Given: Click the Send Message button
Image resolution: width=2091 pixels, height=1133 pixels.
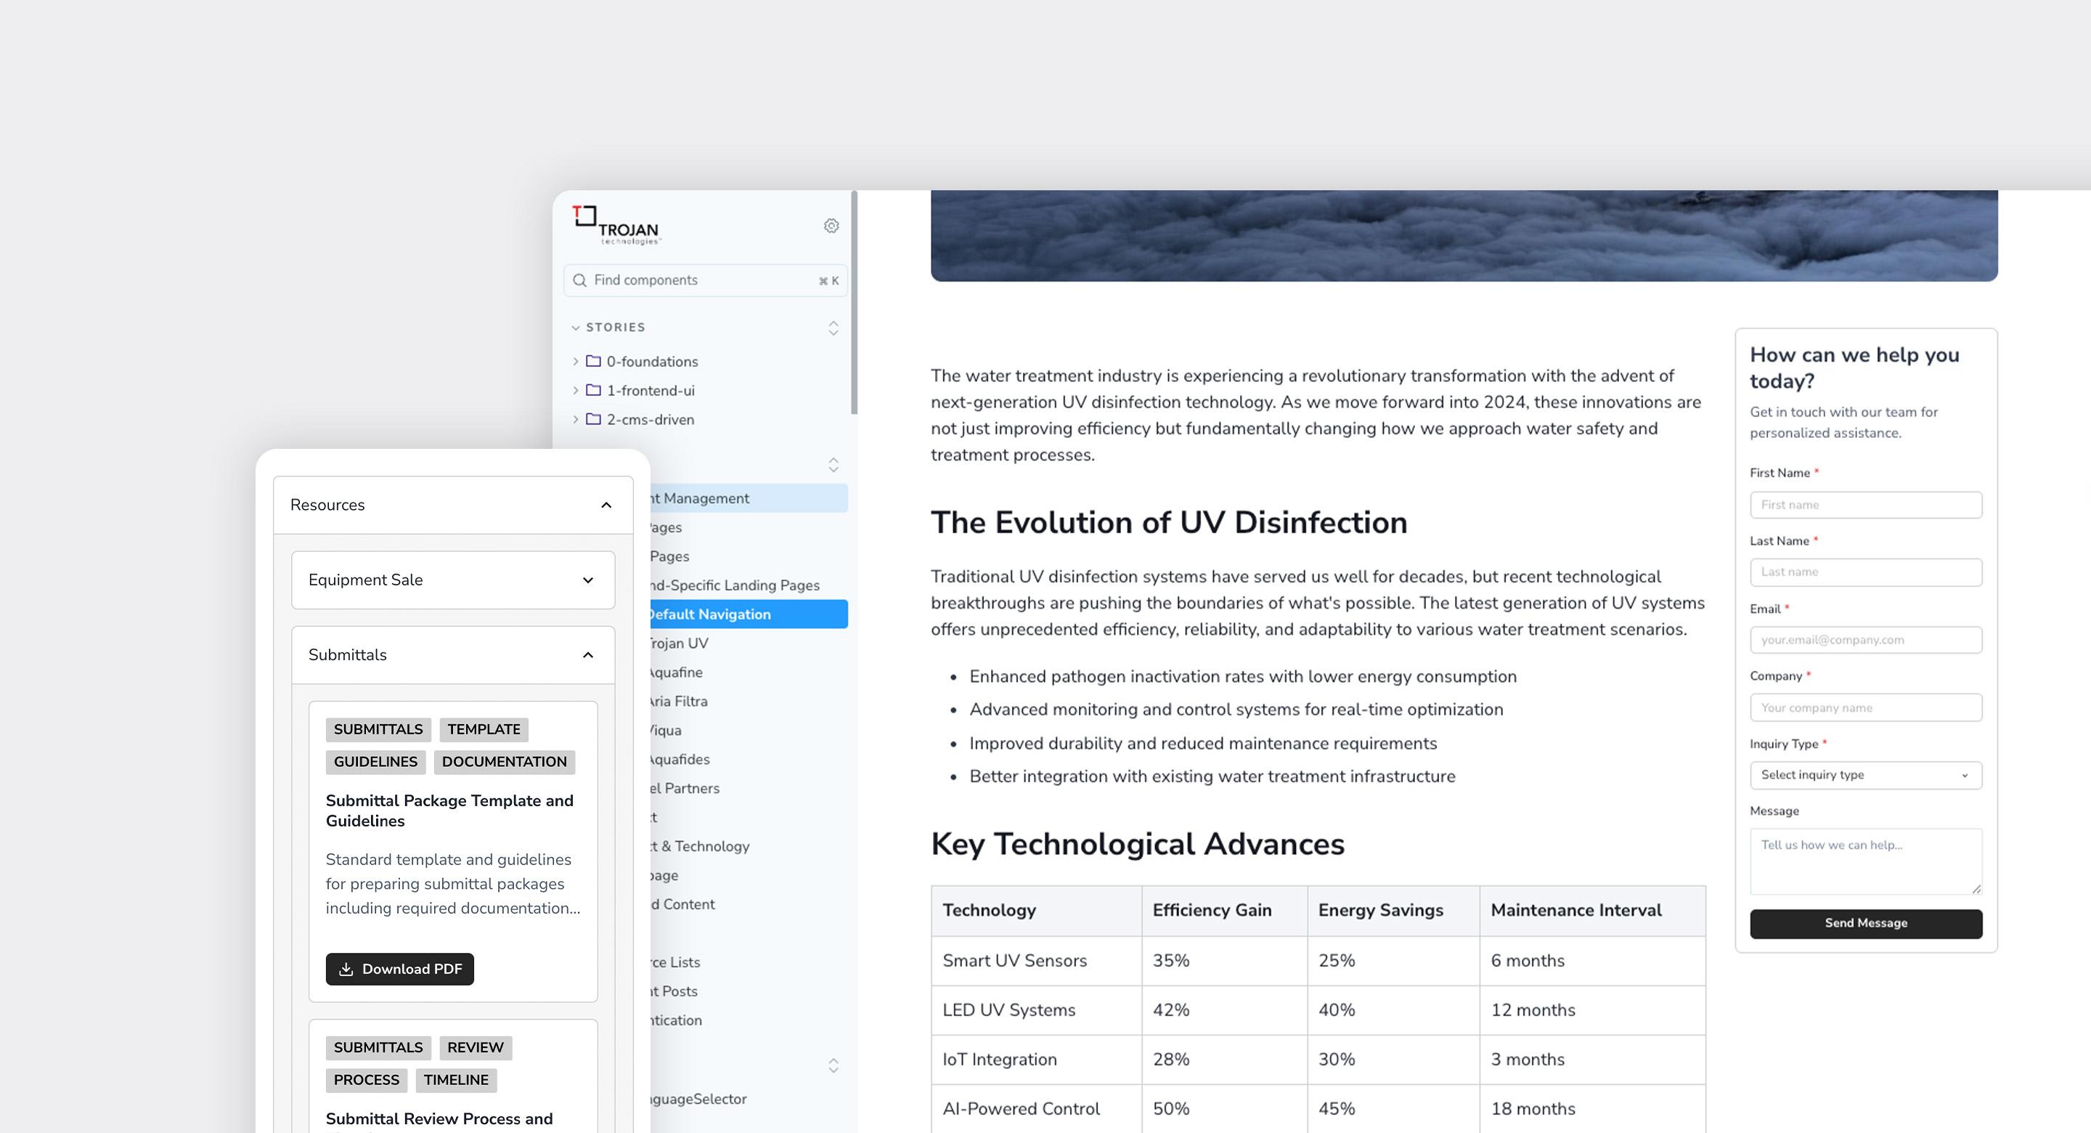Looking at the screenshot, I should (1865, 923).
